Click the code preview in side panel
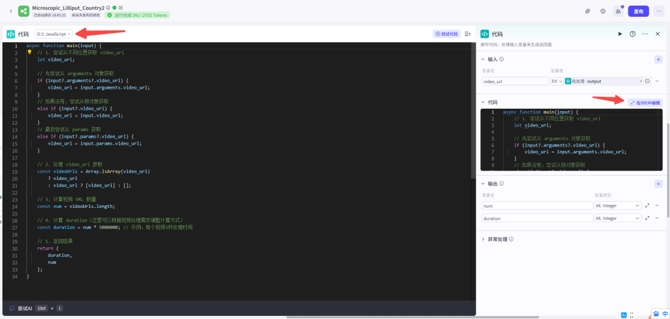670x319 pixels. tap(571, 140)
